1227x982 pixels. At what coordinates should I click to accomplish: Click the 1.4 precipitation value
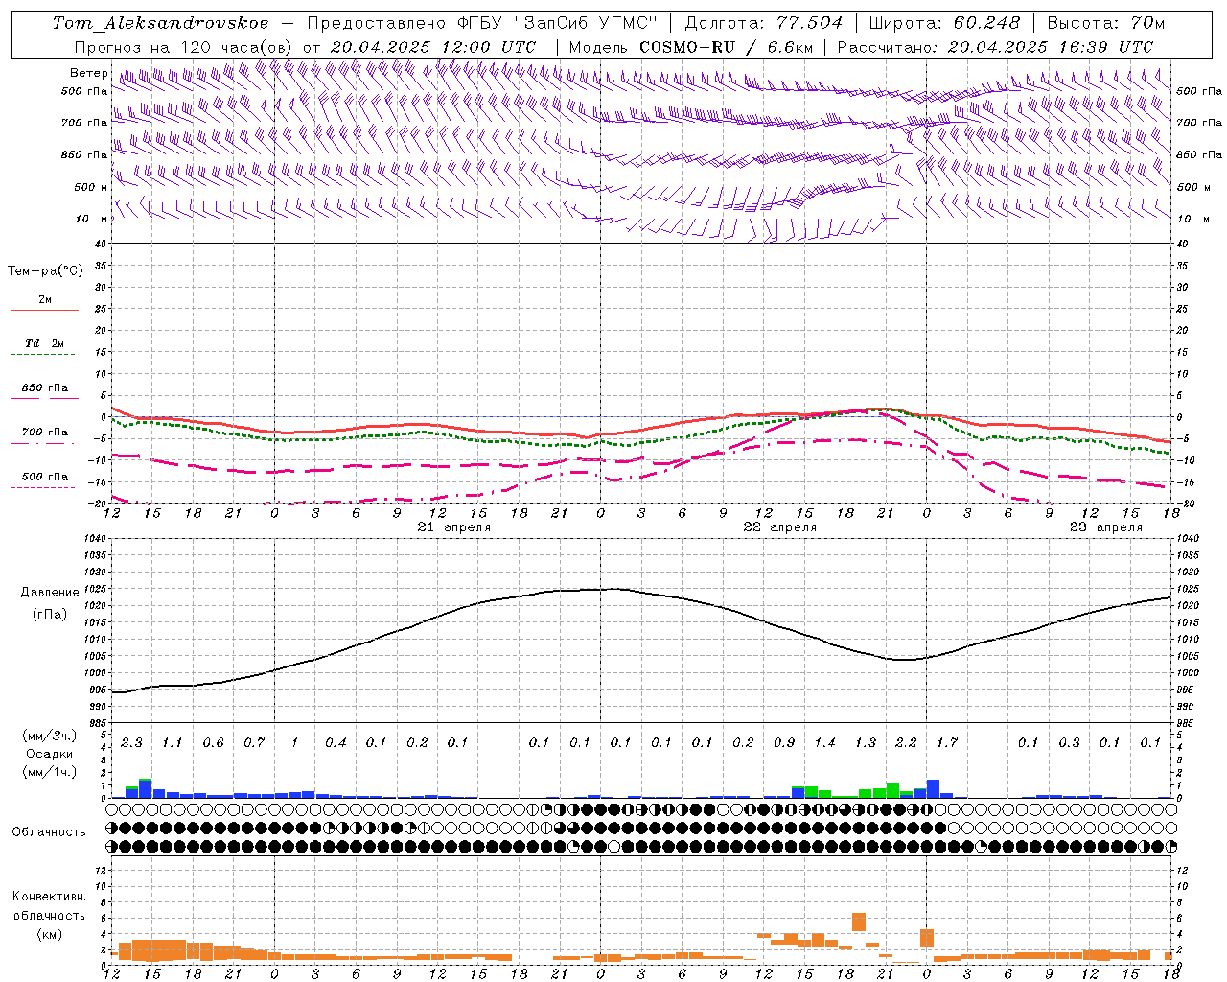pos(824,742)
